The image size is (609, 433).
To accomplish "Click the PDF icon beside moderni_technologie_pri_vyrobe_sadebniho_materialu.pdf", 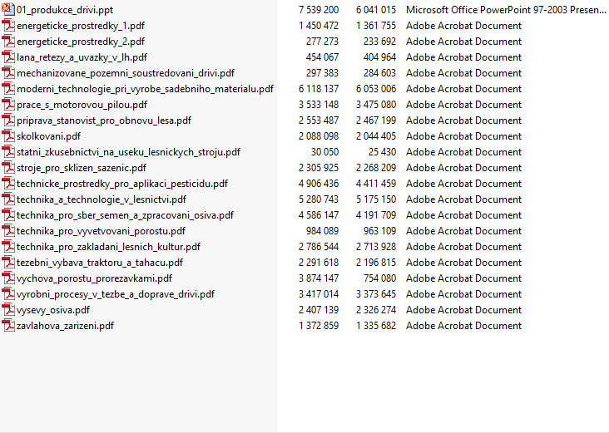I will (x=8, y=89).
